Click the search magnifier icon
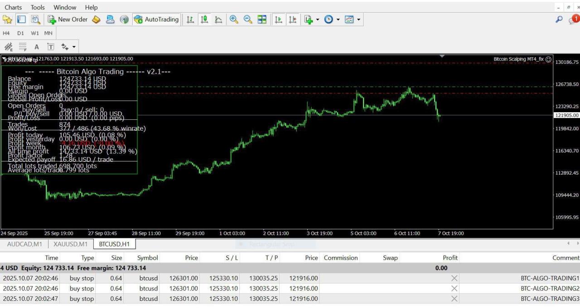Image resolution: width=580 pixels, height=308 pixels. pyautogui.click(x=559, y=19)
